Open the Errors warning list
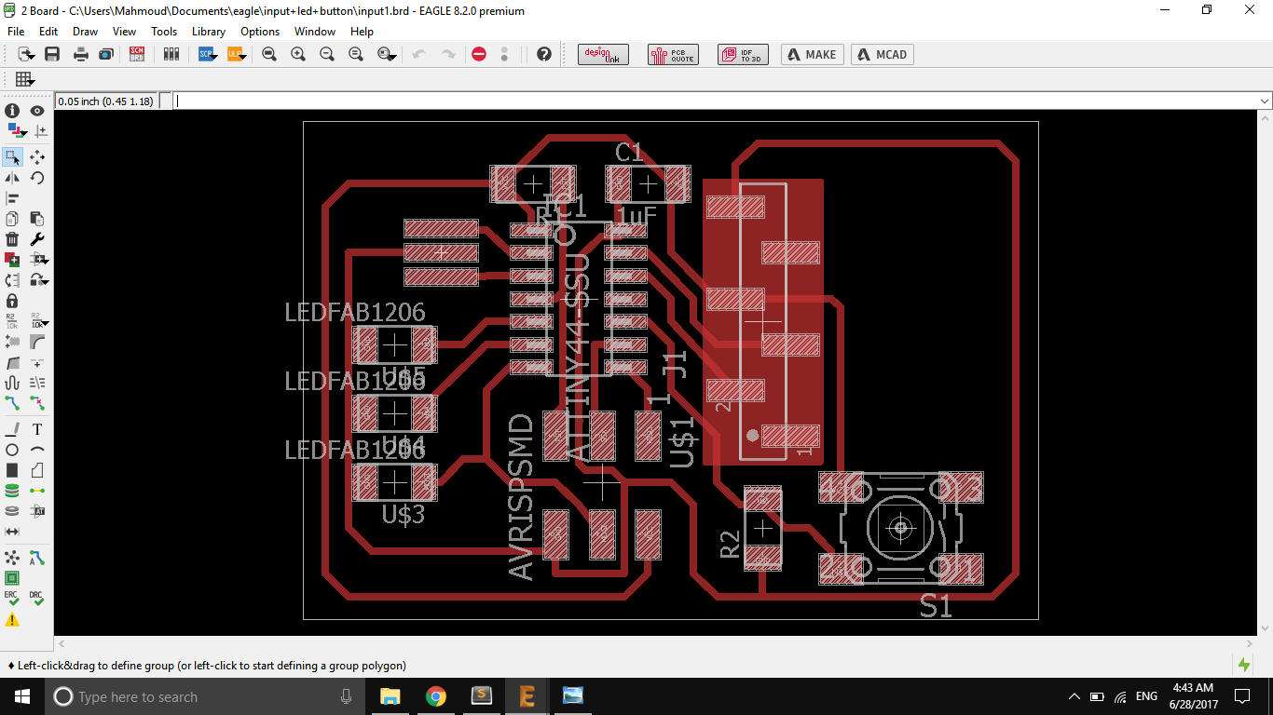 pyautogui.click(x=12, y=619)
